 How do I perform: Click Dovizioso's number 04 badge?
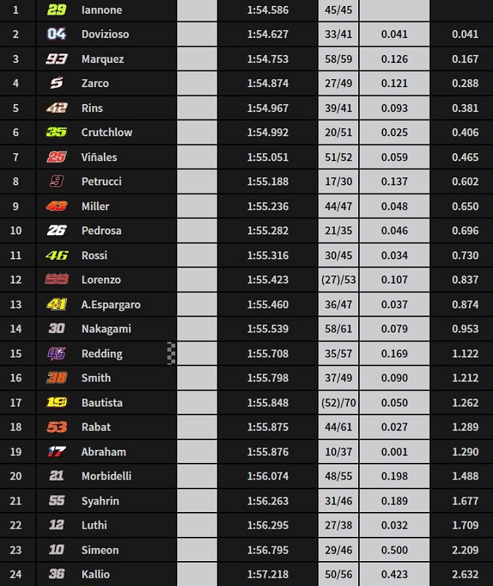[x=56, y=34]
